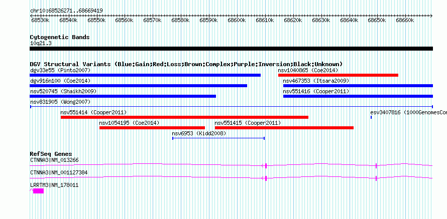
Task: Click the LRRTM3 magenta exon block
Action: point(38,191)
